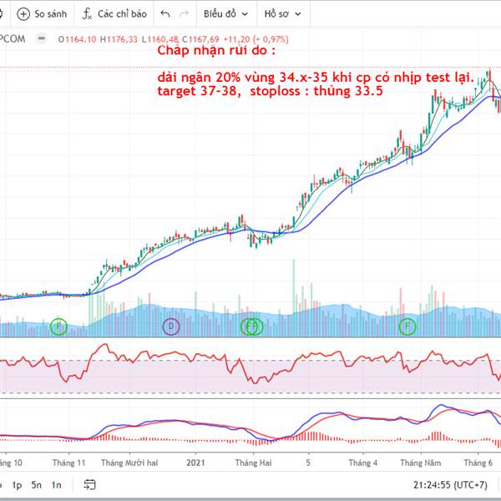Select the 'target 37-38, stoploss' annotation line

tap(270, 91)
